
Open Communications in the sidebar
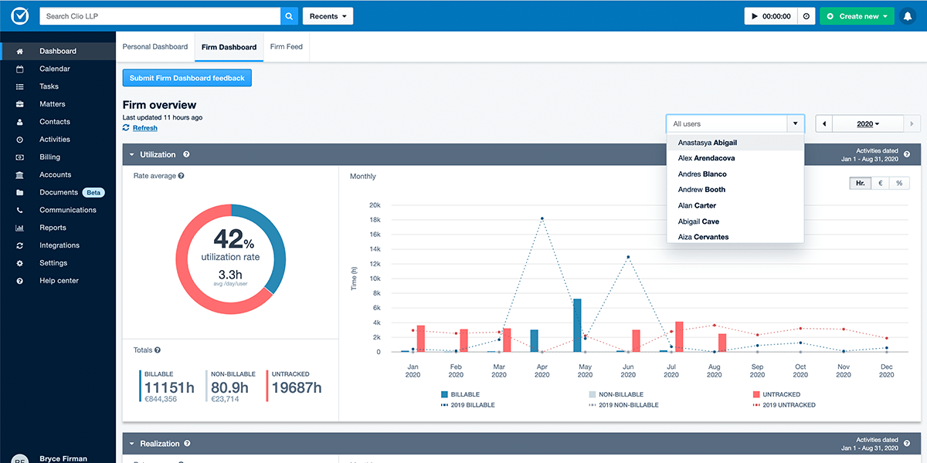pyautogui.click(x=58, y=210)
